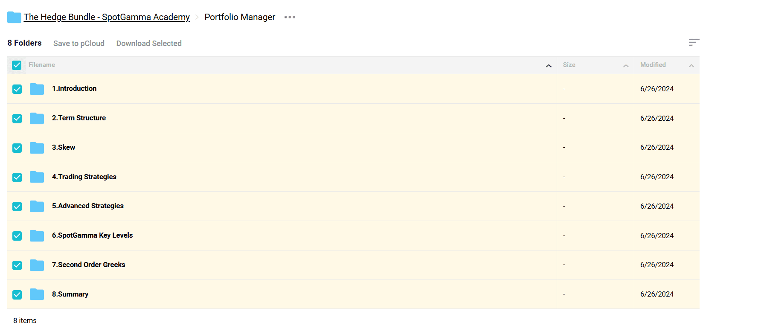Deselect the 7.Second Order Greeks checkbox

[17, 265]
